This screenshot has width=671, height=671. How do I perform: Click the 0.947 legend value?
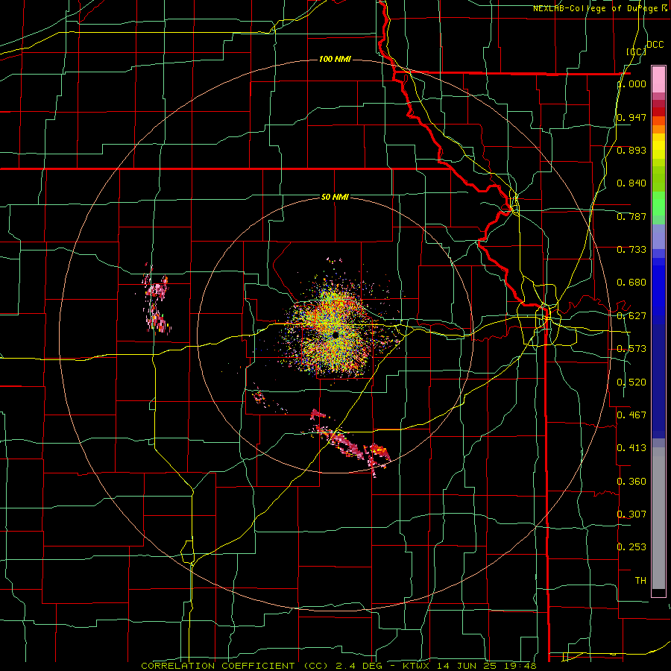pyautogui.click(x=631, y=117)
